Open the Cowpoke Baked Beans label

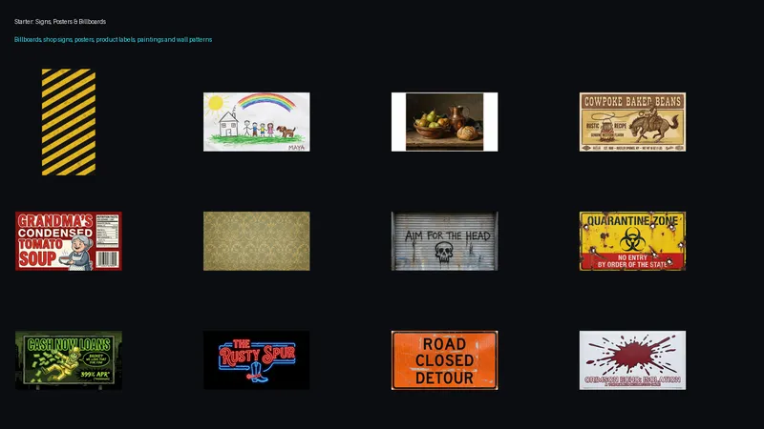(632, 122)
